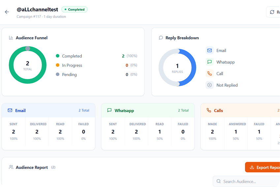Click the Email READ stat

pos(60,131)
